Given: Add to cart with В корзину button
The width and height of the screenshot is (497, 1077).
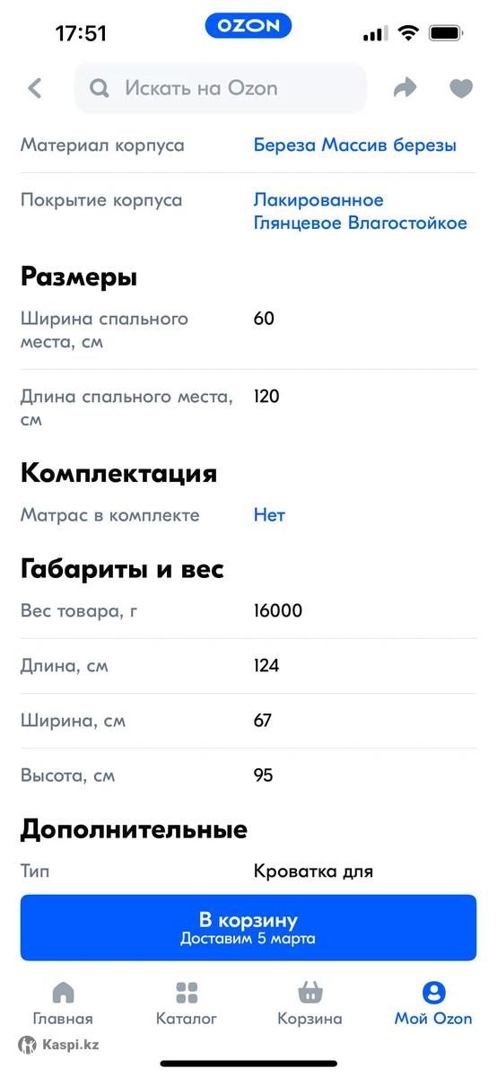Looking at the screenshot, I should point(248,928).
